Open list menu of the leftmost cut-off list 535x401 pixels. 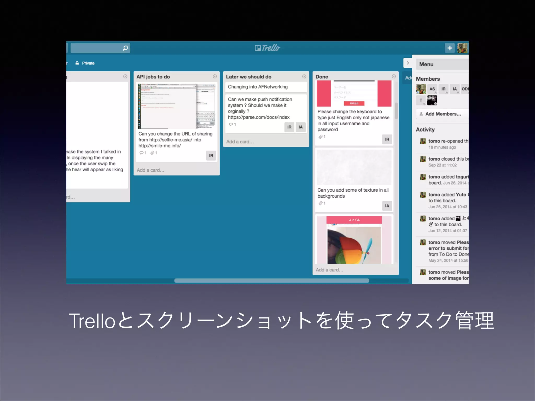125,76
